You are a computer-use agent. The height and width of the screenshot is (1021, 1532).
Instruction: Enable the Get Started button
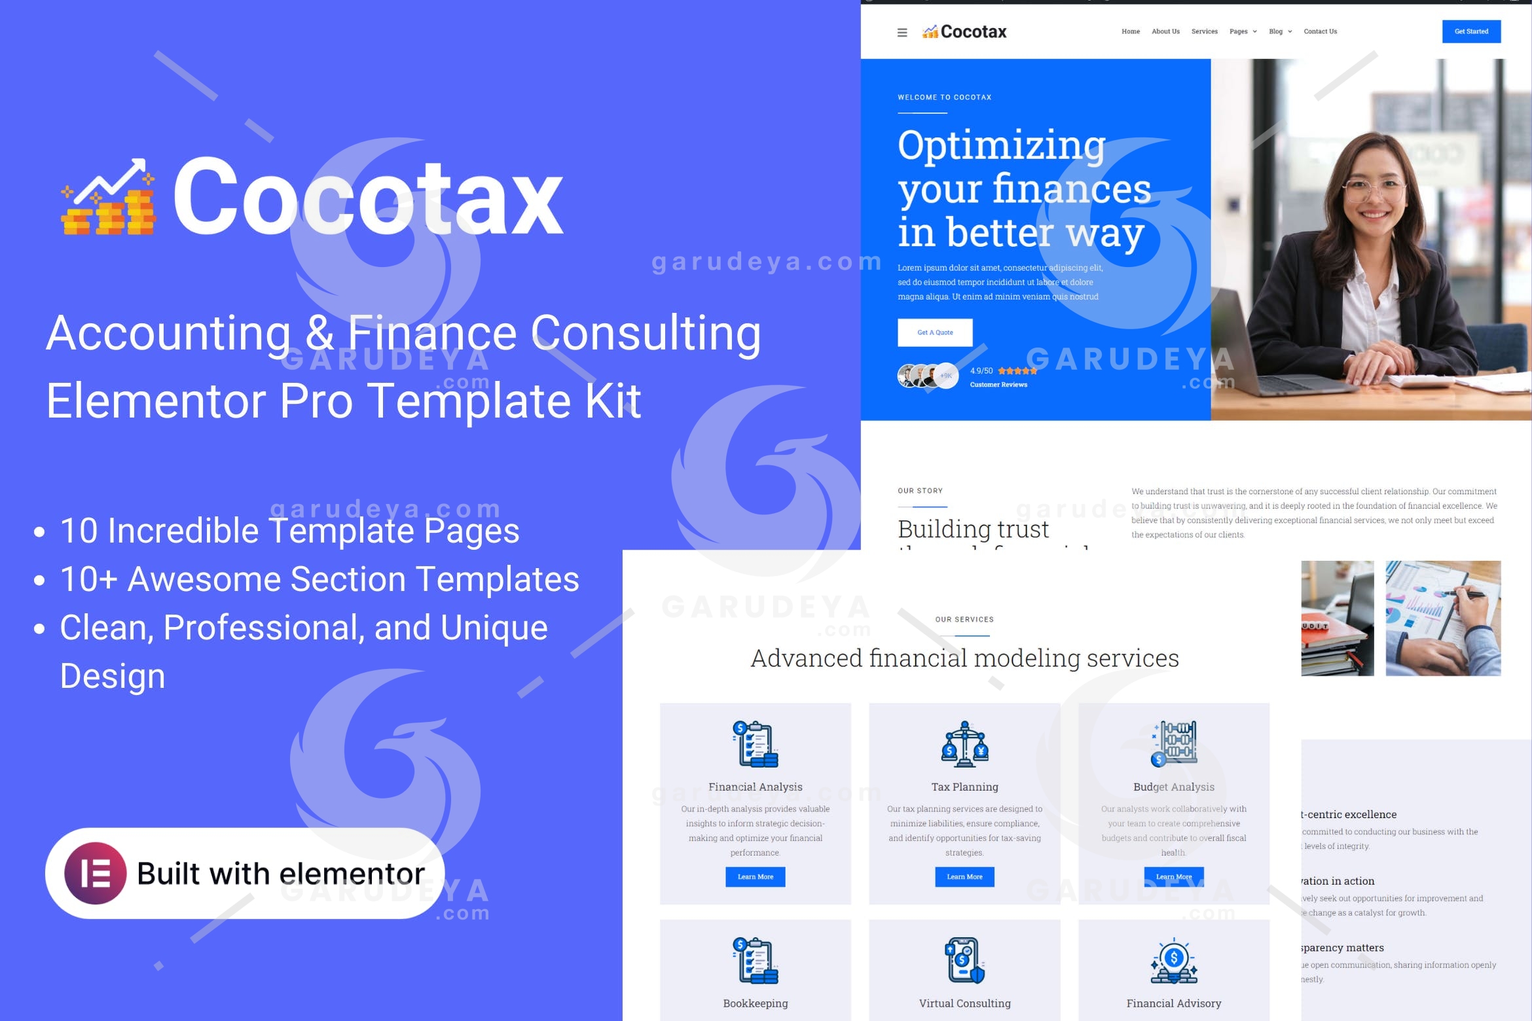(1472, 31)
